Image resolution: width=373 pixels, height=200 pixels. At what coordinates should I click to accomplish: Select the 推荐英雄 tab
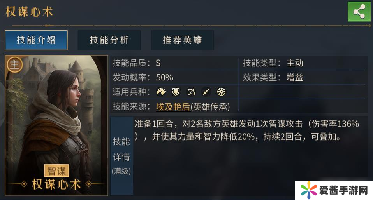point(182,40)
